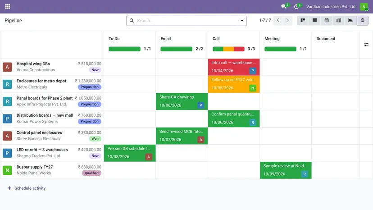Click the Call column header
Screen dimensions: 373x210
pos(216,39)
